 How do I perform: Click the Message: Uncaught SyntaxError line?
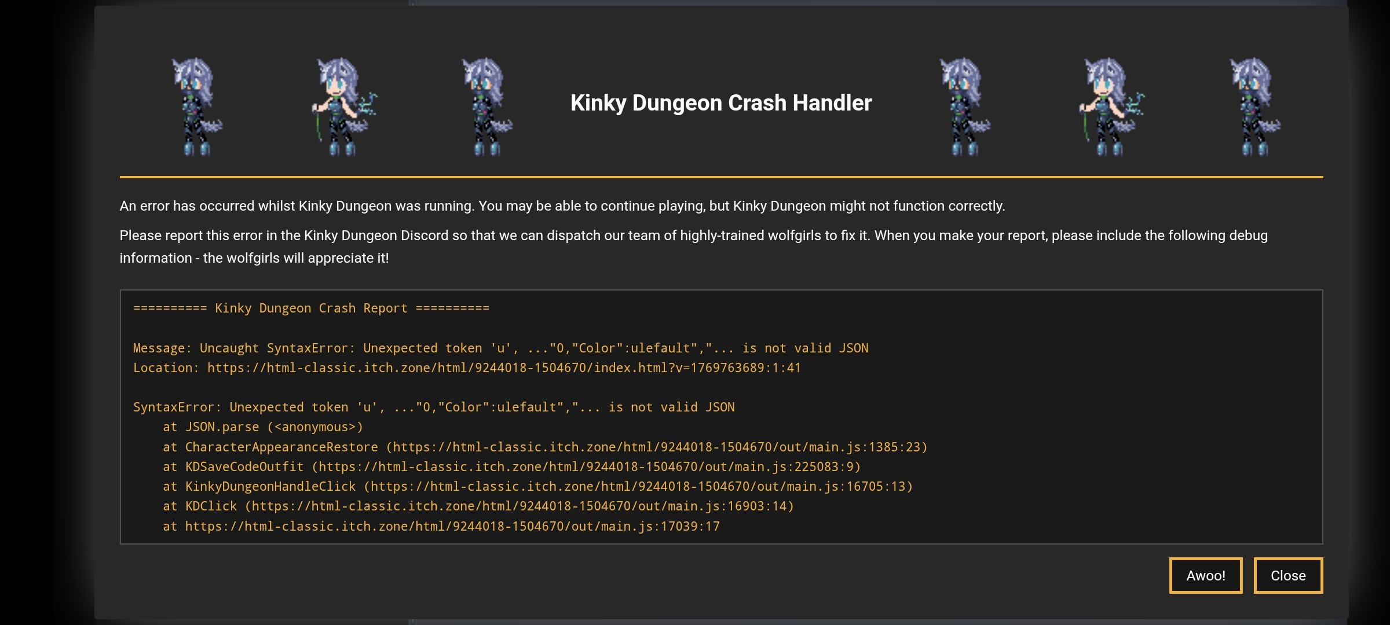pyautogui.click(x=500, y=348)
